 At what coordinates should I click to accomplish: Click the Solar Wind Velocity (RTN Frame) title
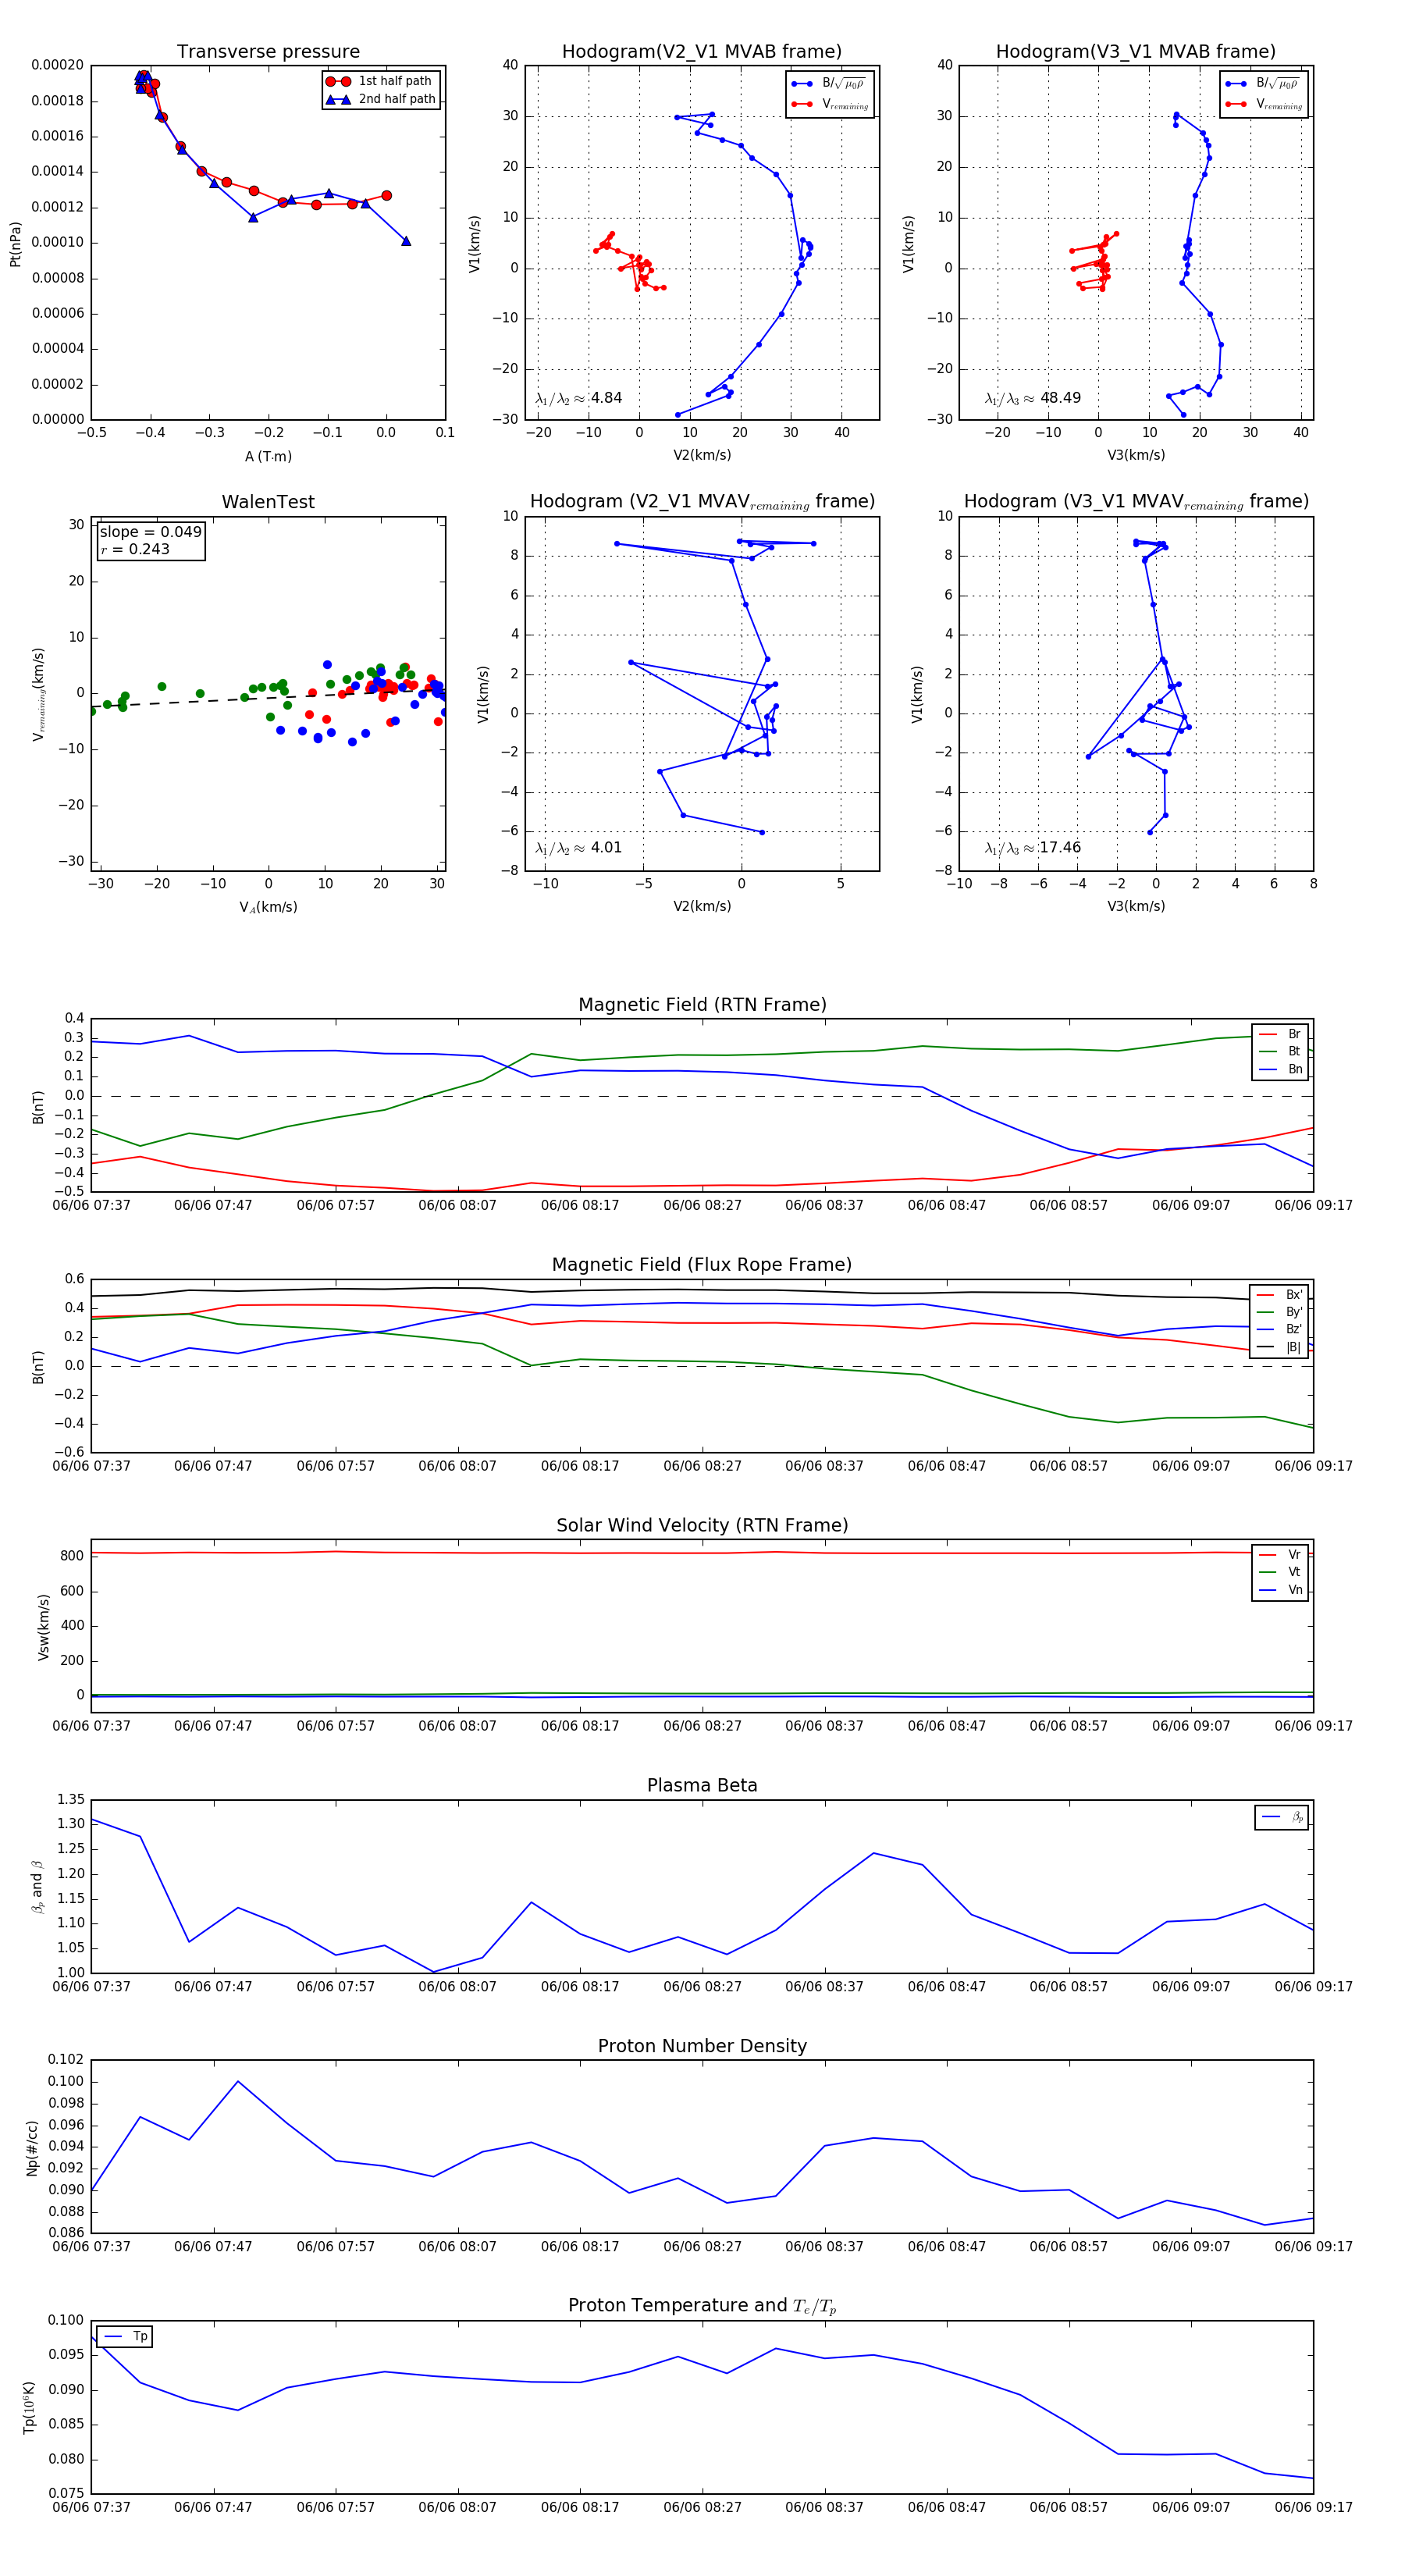pos(702,1525)
